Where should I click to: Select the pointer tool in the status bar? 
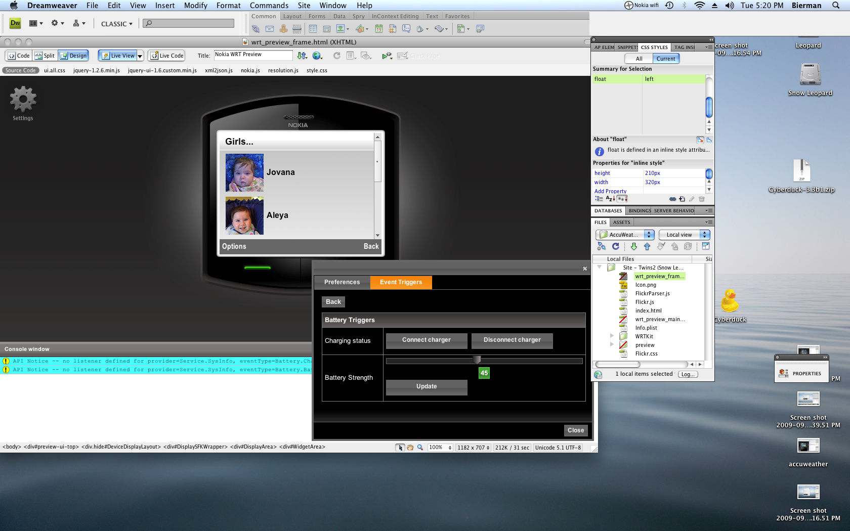(x=401, y=448)
